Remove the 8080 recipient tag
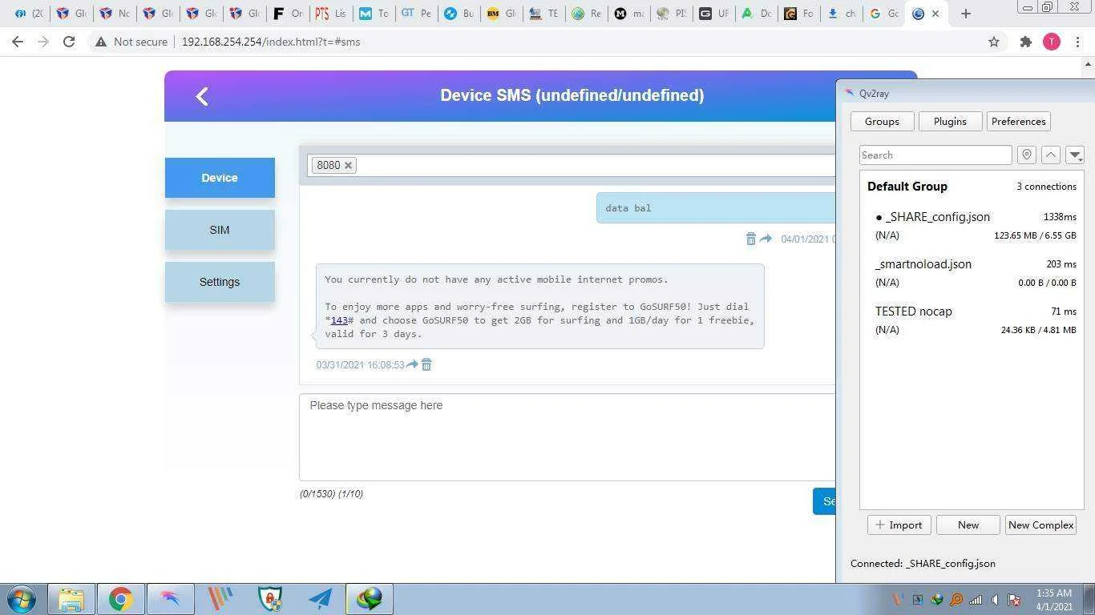 [348, 166]
